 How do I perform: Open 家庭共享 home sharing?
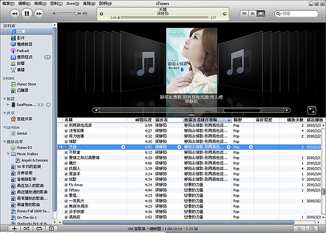pos(24,119)
